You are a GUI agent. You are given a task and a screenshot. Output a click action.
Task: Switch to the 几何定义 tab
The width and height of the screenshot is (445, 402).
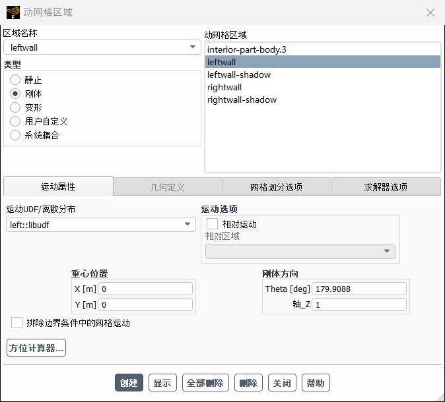point(168,187)
